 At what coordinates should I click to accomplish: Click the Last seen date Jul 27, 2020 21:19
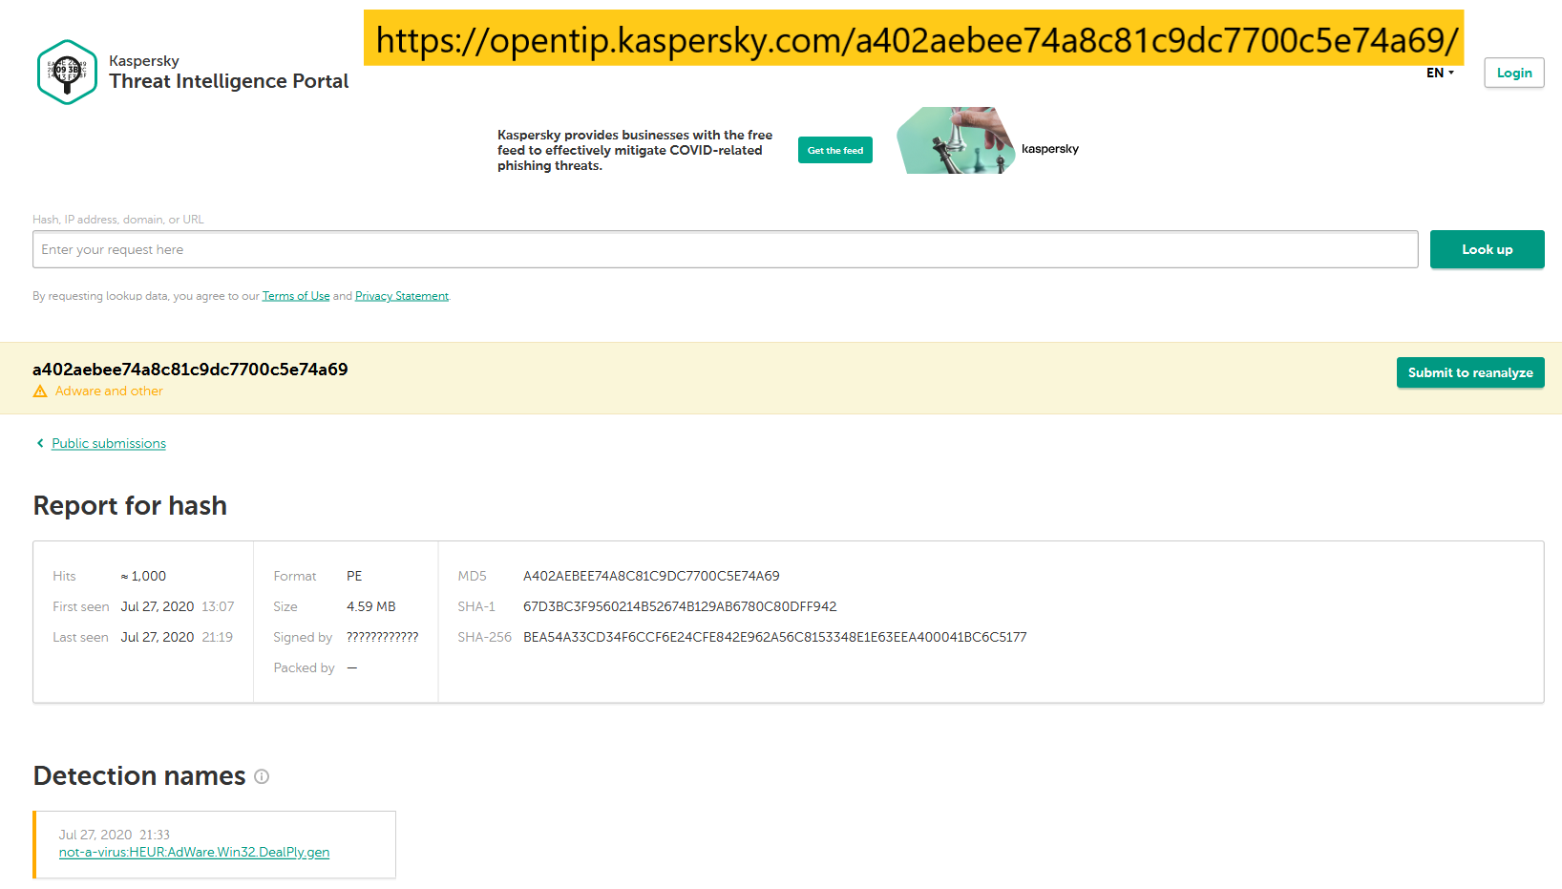[x=177, y=637]
